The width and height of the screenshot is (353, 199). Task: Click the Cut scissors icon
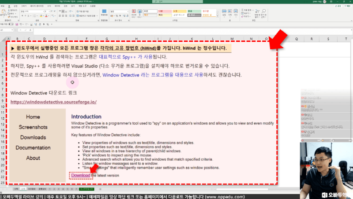pos(9,10)
